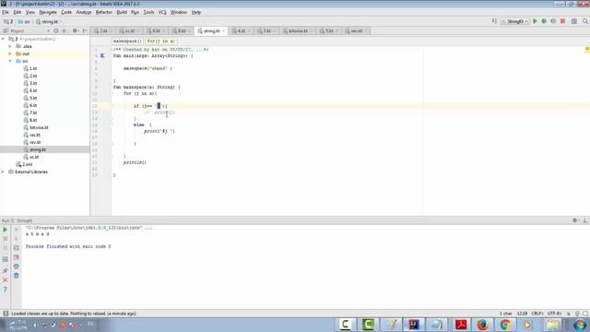Click the IntelliJ IDEA taskbar icon
The height and width of the screenshot is (332, 590).
pos(414,324)
